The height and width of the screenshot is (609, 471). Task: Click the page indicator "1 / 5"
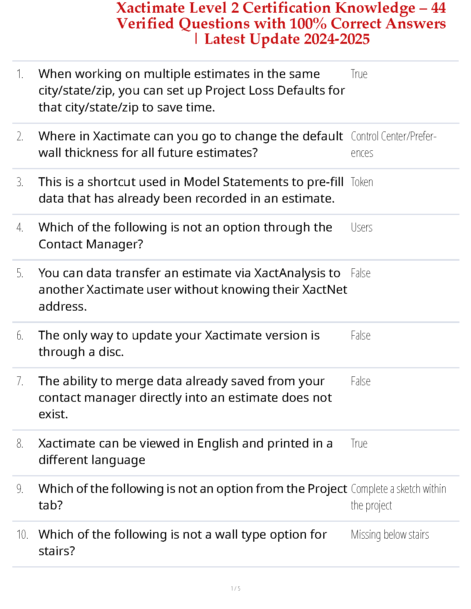(x=235, y=588)
